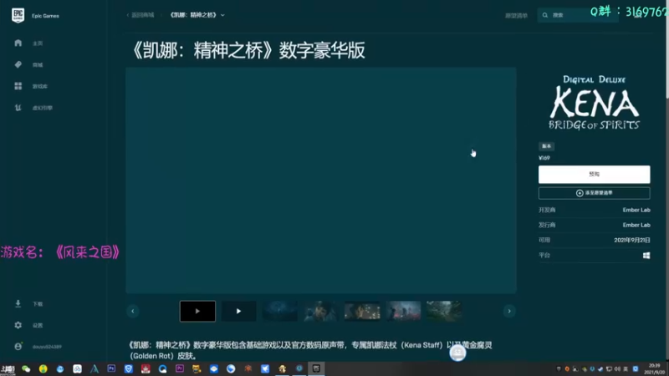The width and height of the screenshot is (669, 376).
Task: Click the main media viewer area
Action: coord(321,180)
